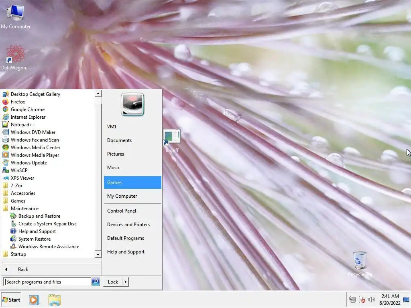Open My Computer in Start menu right pane
Viewport: 411px width, 308px height.
(122, 196)
